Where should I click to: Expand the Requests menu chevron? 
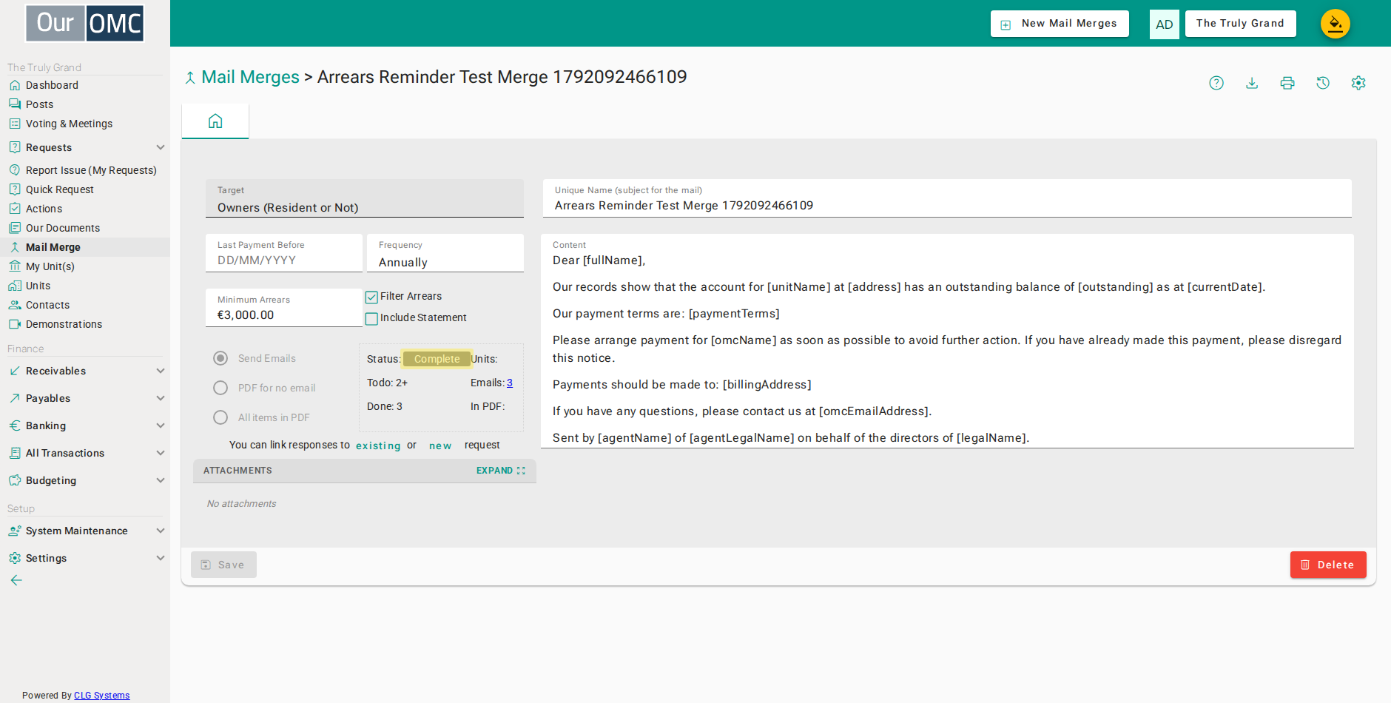click(x=161, y=147)
